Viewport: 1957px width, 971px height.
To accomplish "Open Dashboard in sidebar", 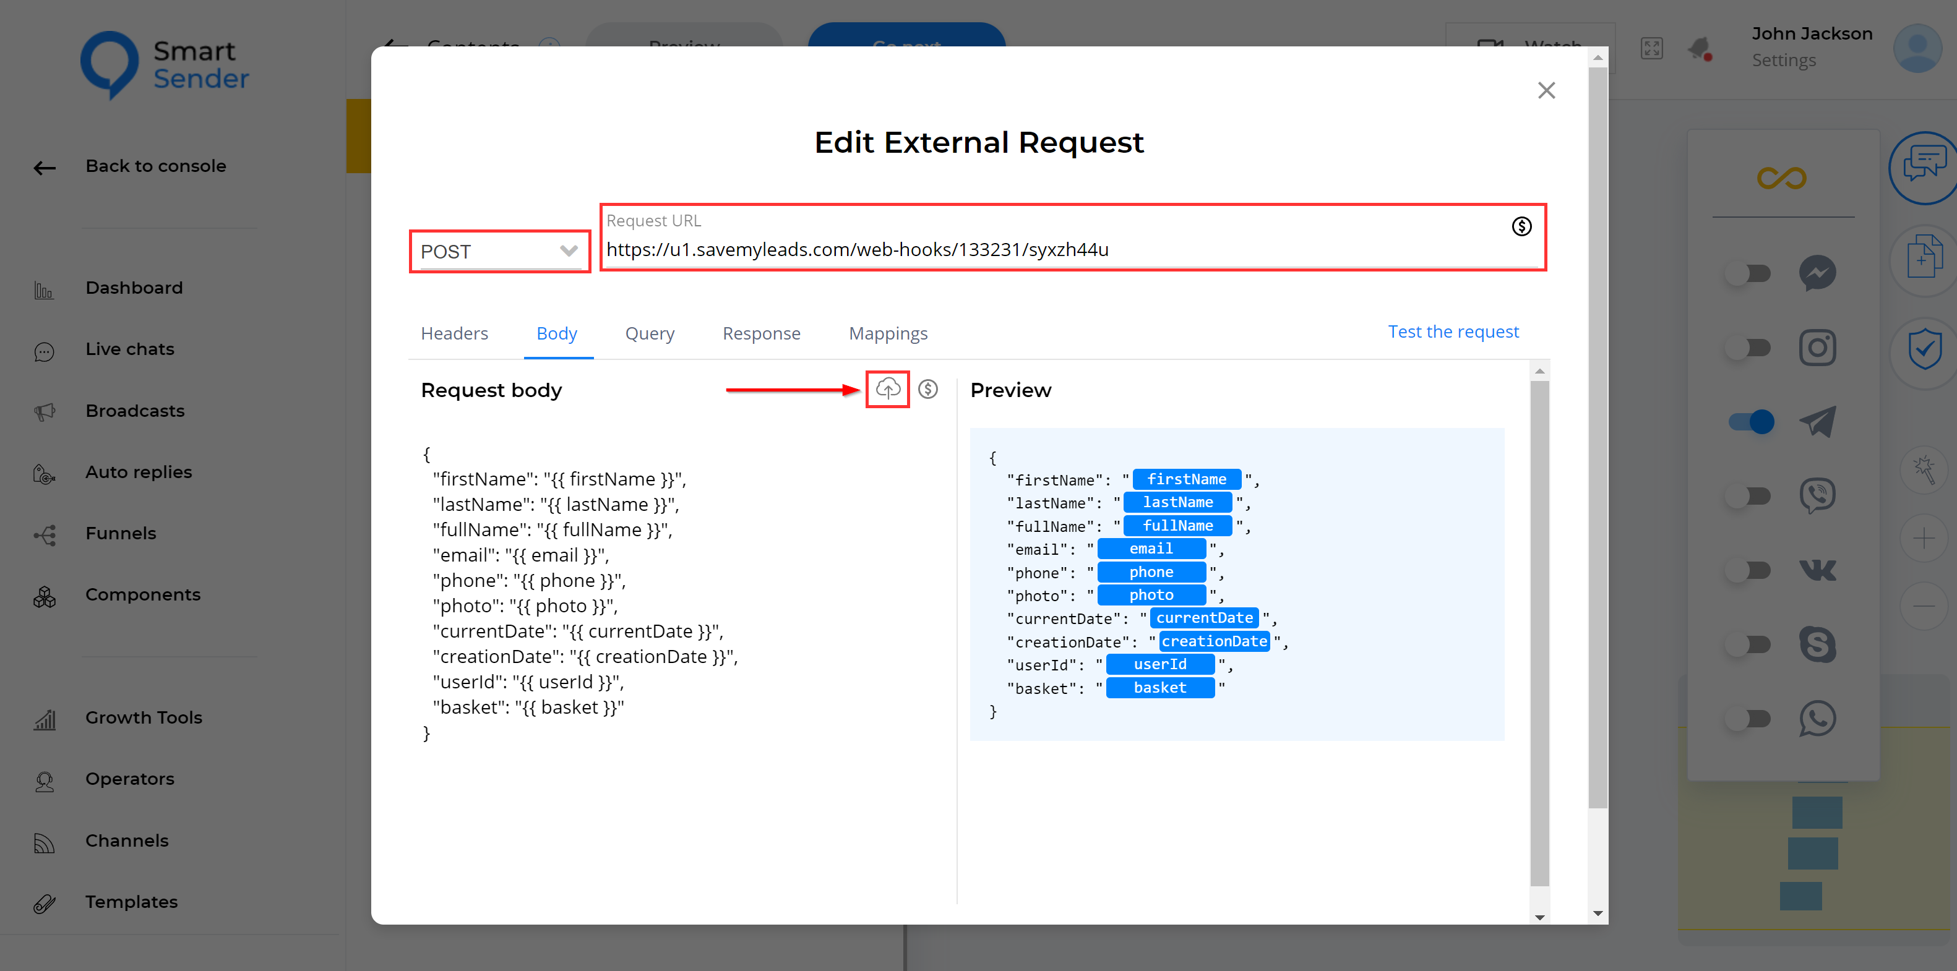I will (134, 288).
